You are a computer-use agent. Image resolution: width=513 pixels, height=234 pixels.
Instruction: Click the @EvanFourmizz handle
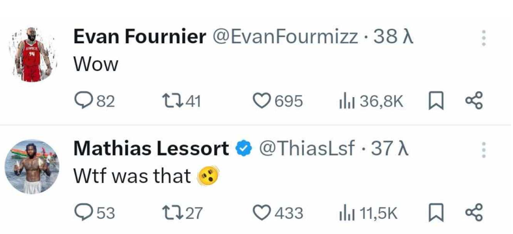click(284, 38)
